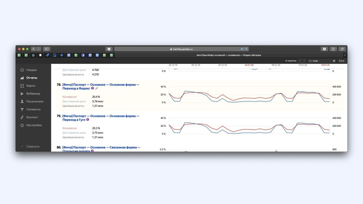Click the 25.12.19 date on chart axis
Screen dimensions: 363x204
[x=196, y=65]
